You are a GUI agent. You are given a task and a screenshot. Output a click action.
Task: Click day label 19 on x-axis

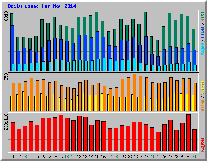[x=121, y=157]
